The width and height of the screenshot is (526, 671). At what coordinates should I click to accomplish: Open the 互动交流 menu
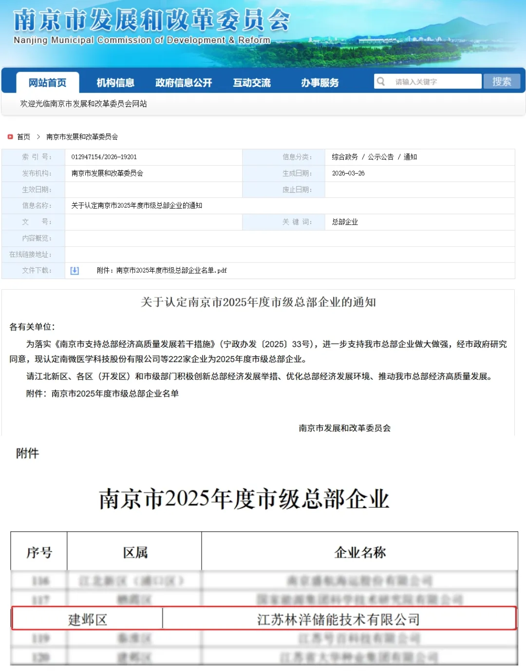coord(252,83)
